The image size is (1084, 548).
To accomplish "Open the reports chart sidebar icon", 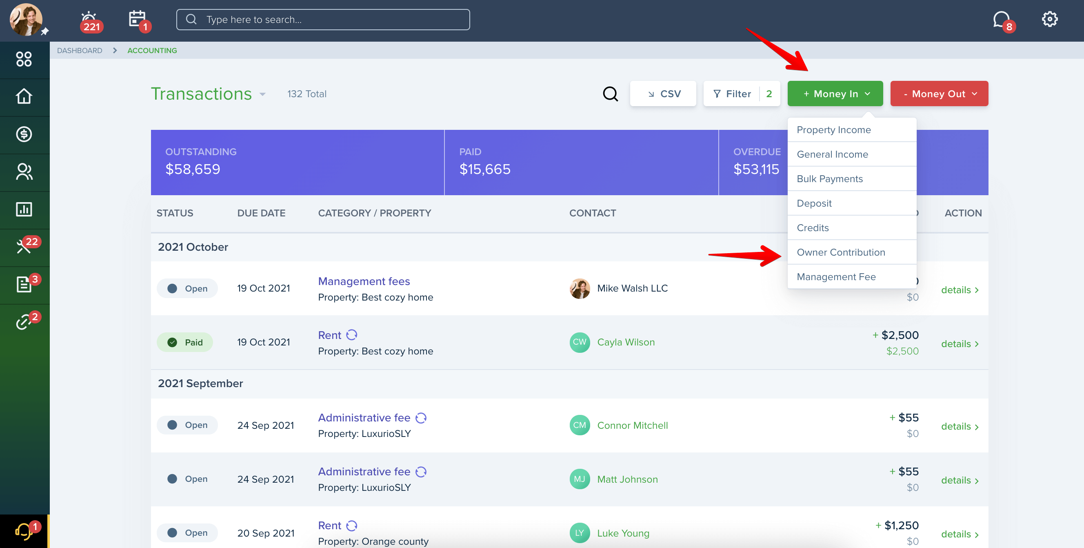I will pos(24,209).
